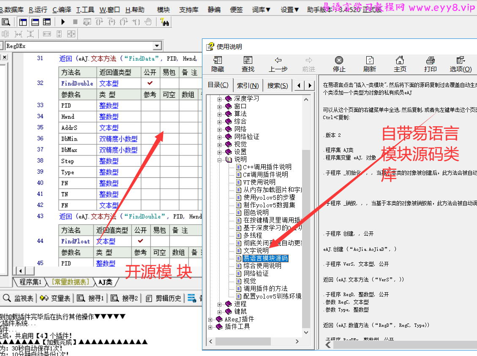Toggle the 公开 checkbox for FindDouble method
This screenshot has width=477, height=356.
tap(150, 83)
